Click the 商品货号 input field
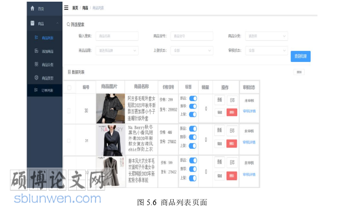The width and height of the screenshot is (349, 209). [192, 36]
